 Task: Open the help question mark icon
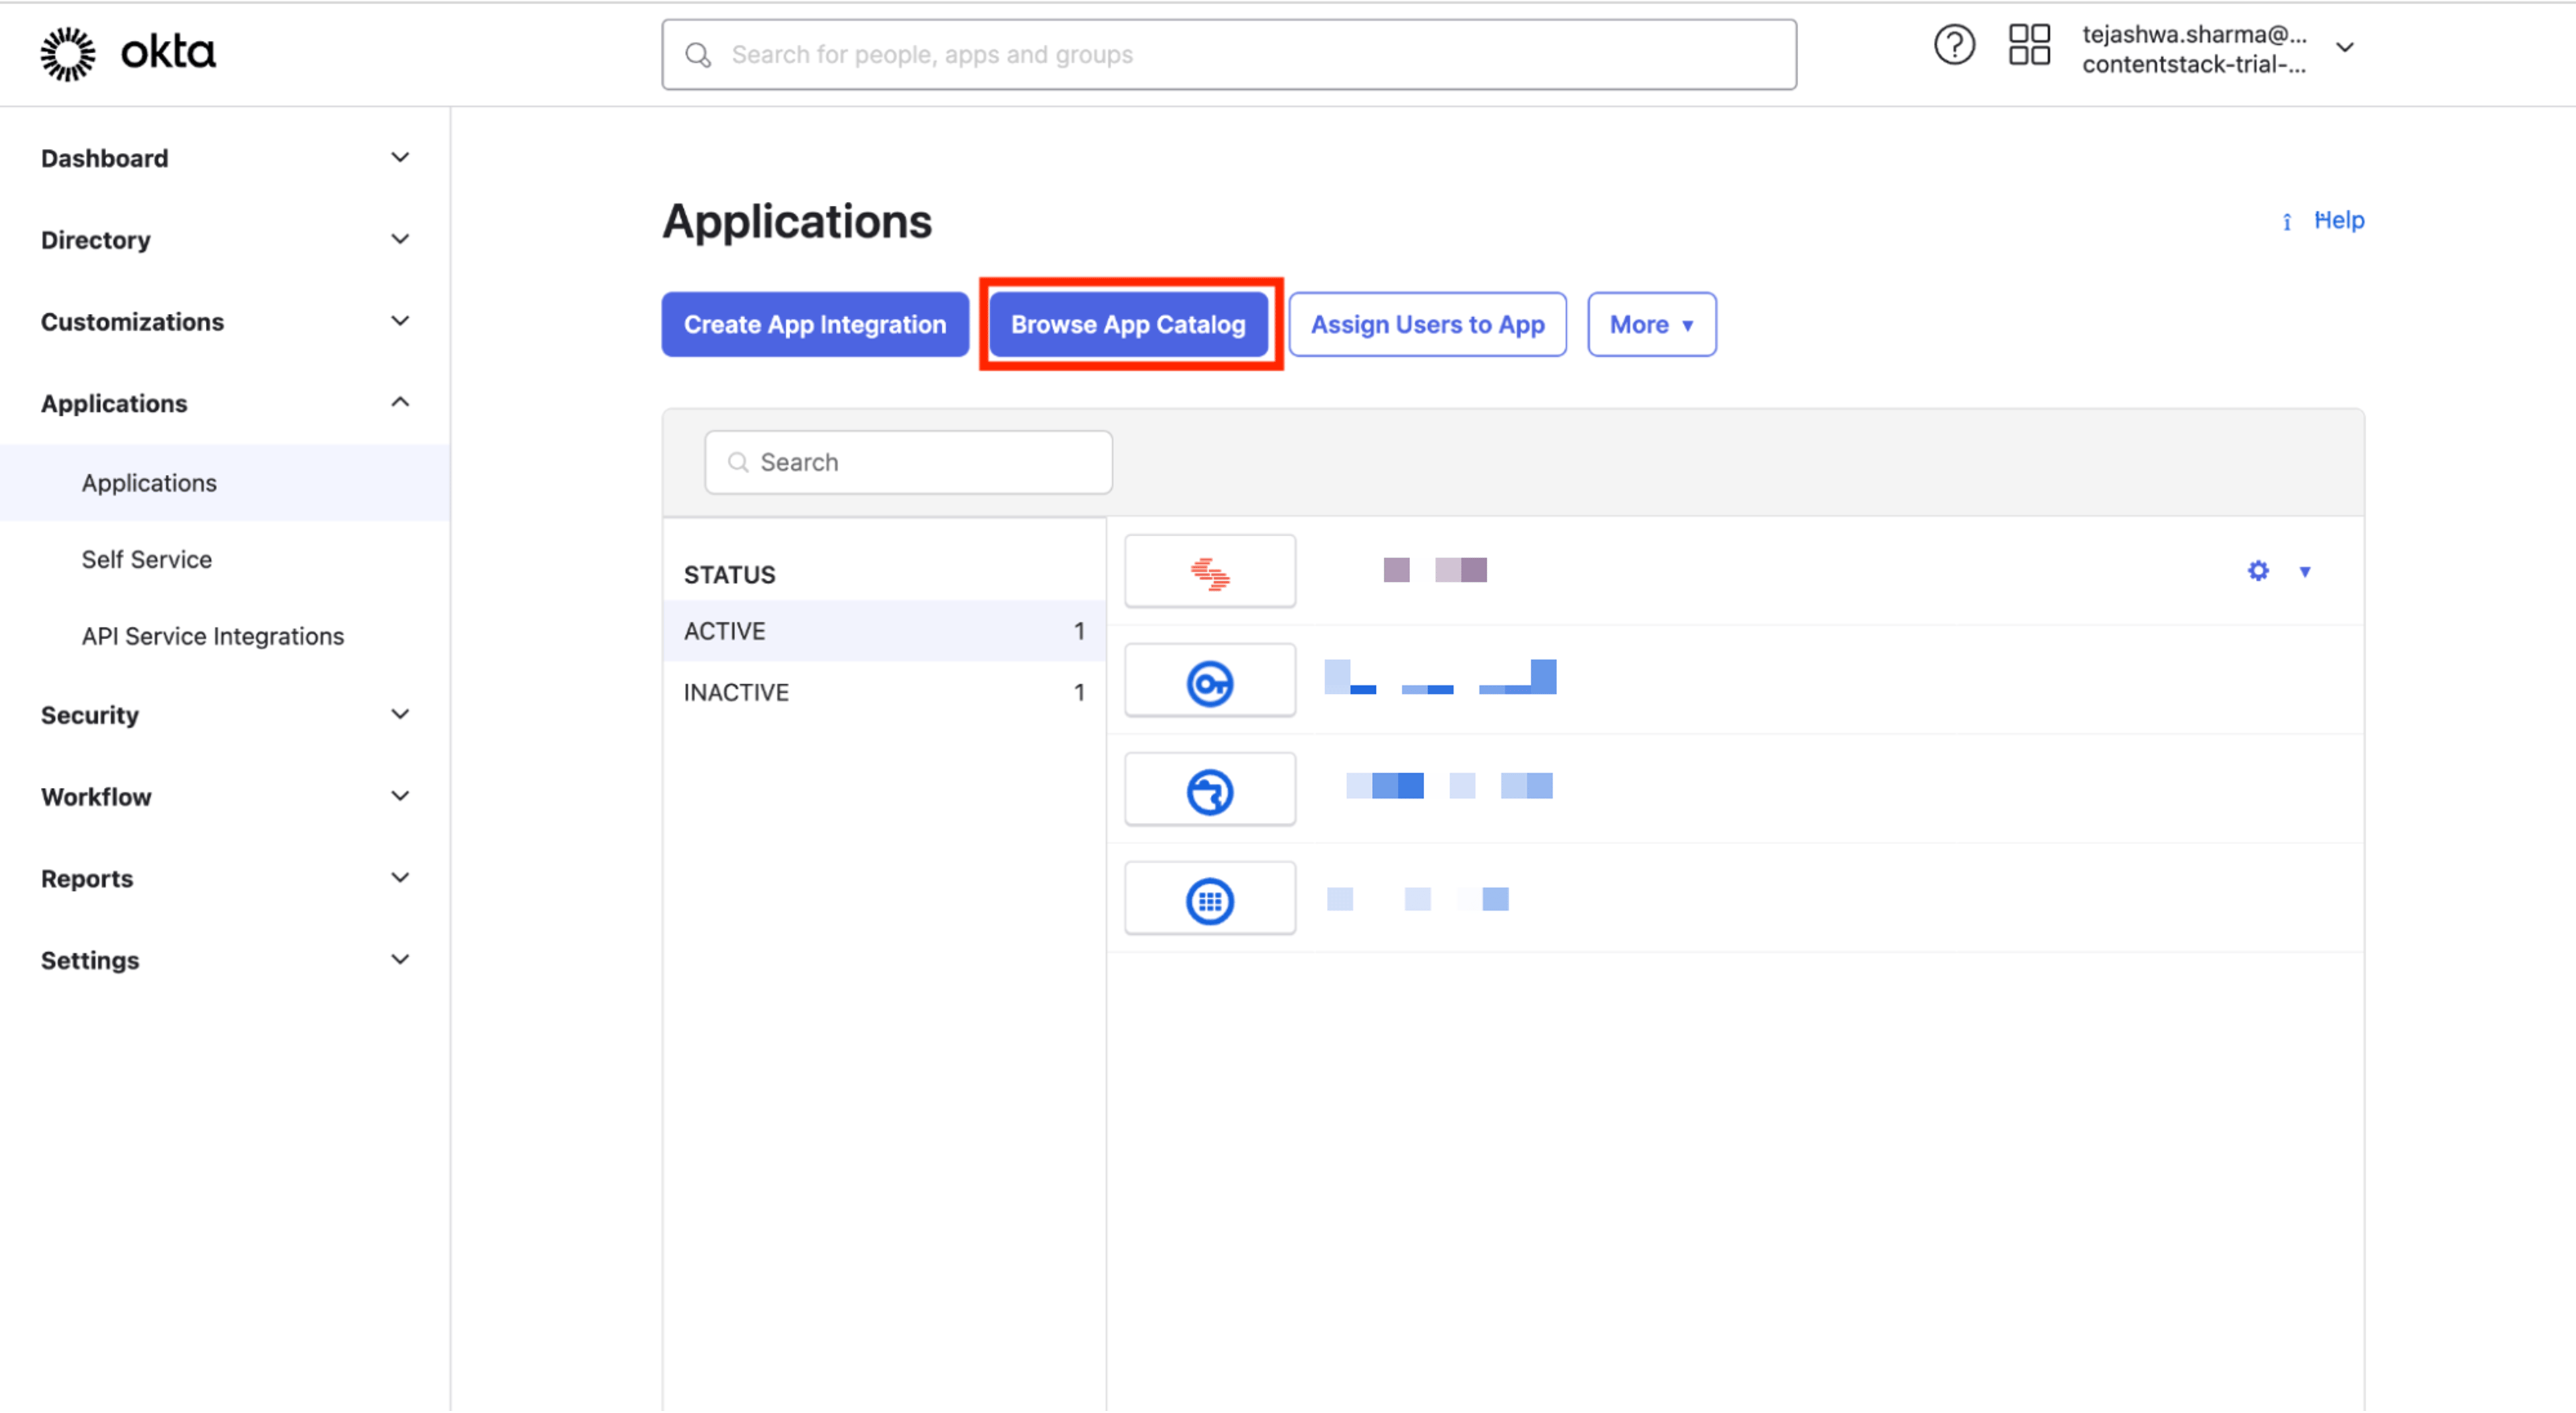(x=1953, y=45)
